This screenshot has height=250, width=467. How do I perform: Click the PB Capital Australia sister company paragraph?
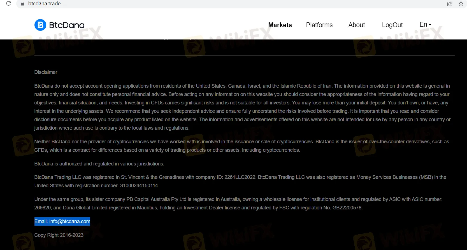tap(238, 204)
